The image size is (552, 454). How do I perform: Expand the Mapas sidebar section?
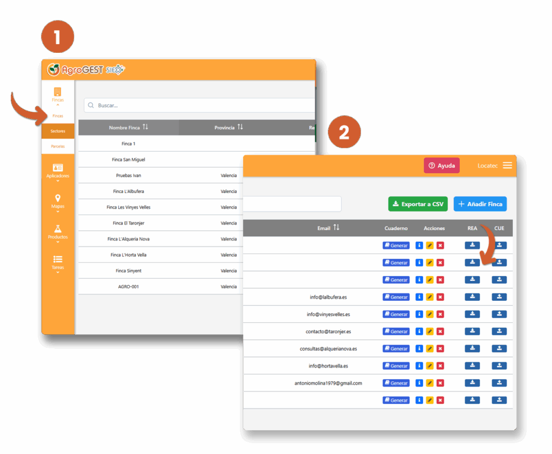(58, 202)
